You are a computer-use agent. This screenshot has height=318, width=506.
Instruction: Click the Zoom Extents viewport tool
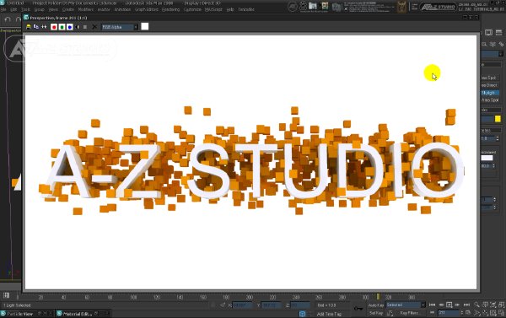click(493, 305)
